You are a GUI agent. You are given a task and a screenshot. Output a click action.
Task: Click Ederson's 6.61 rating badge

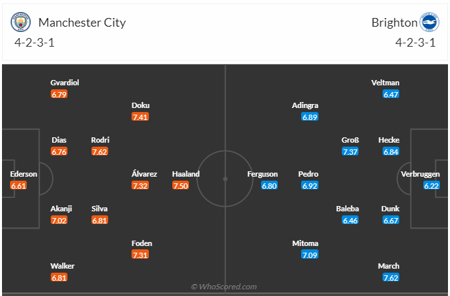[x=19, y=185]
